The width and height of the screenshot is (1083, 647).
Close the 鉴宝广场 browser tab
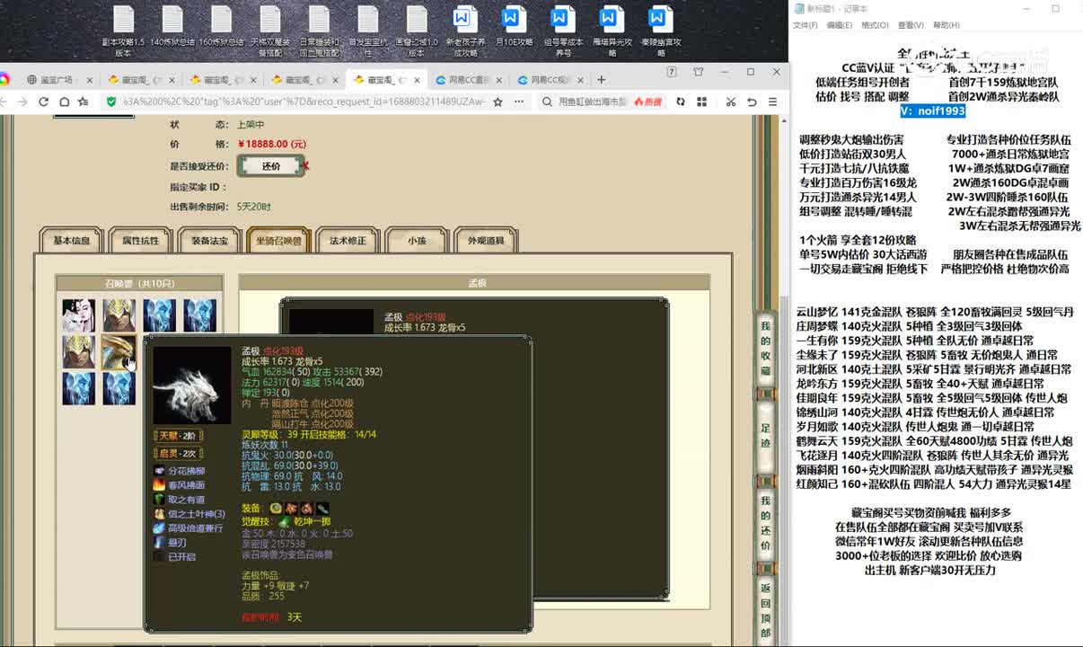pos(88,80)
